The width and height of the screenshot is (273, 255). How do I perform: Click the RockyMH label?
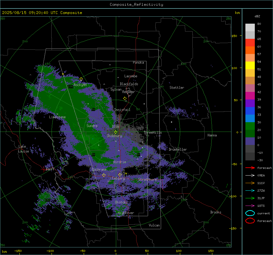[x=80, y=85]
